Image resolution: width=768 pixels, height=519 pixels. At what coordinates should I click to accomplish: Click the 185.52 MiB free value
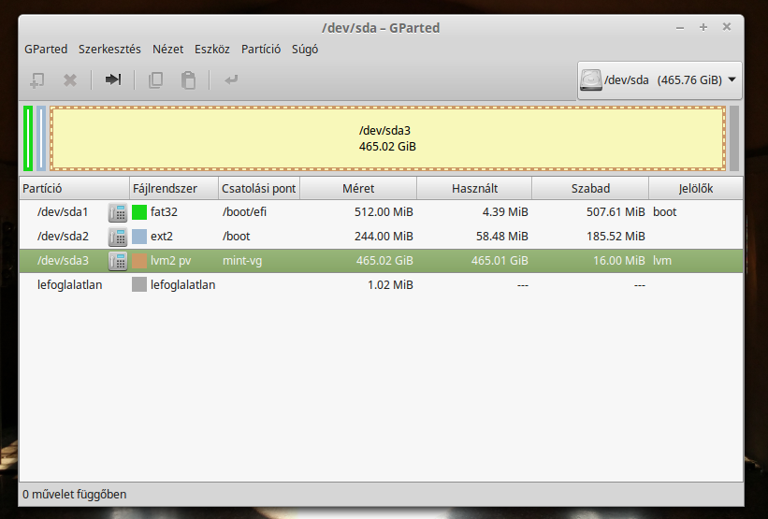616,237
